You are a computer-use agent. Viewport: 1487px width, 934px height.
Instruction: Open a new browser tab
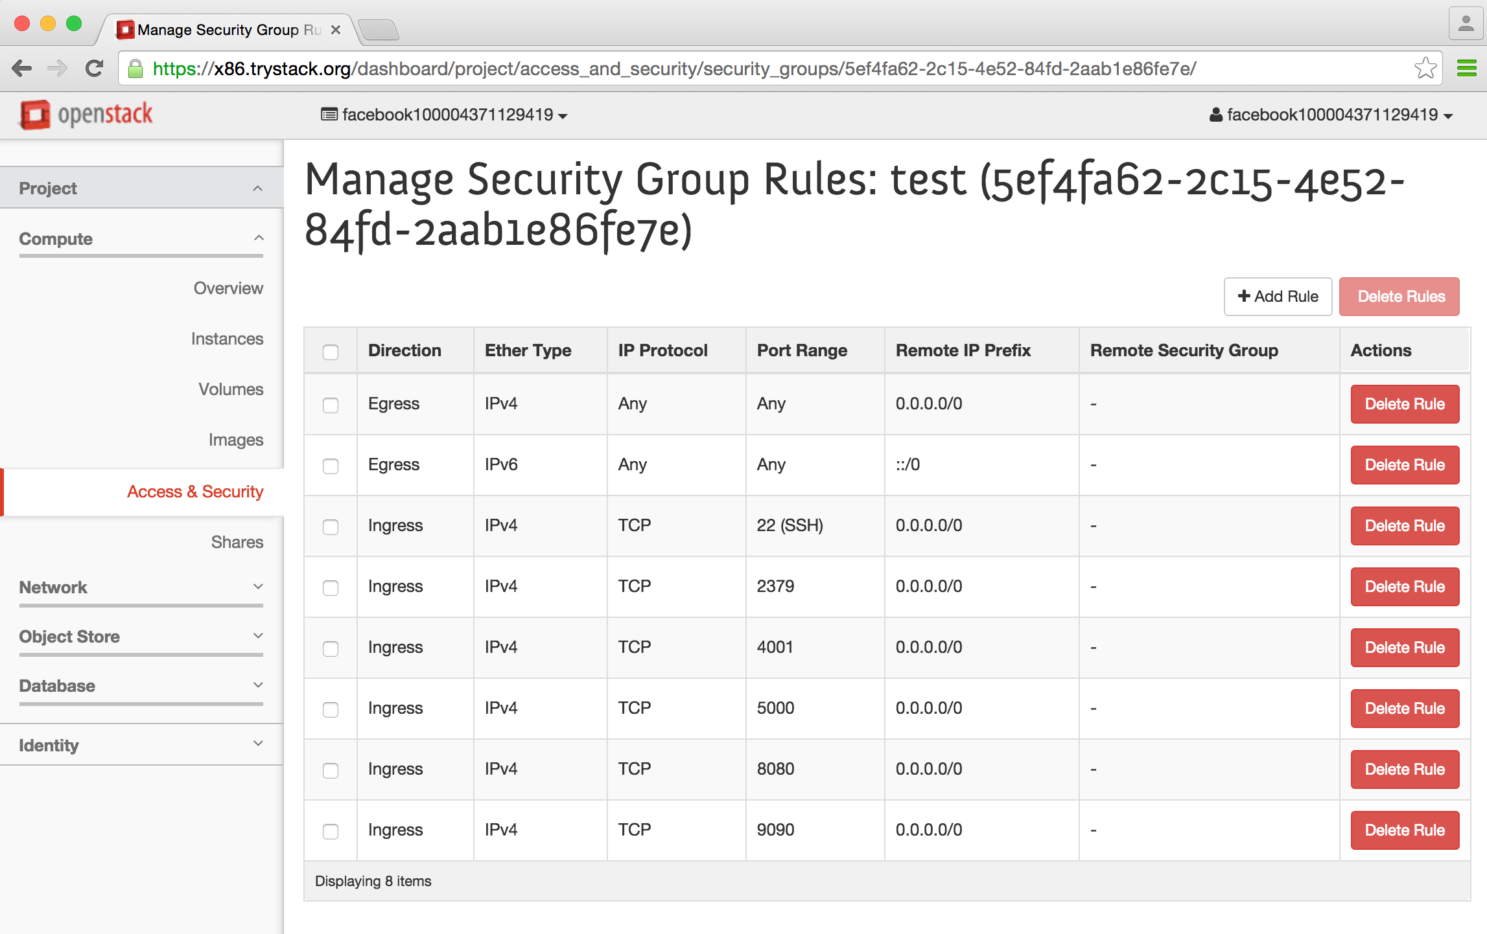379,30
